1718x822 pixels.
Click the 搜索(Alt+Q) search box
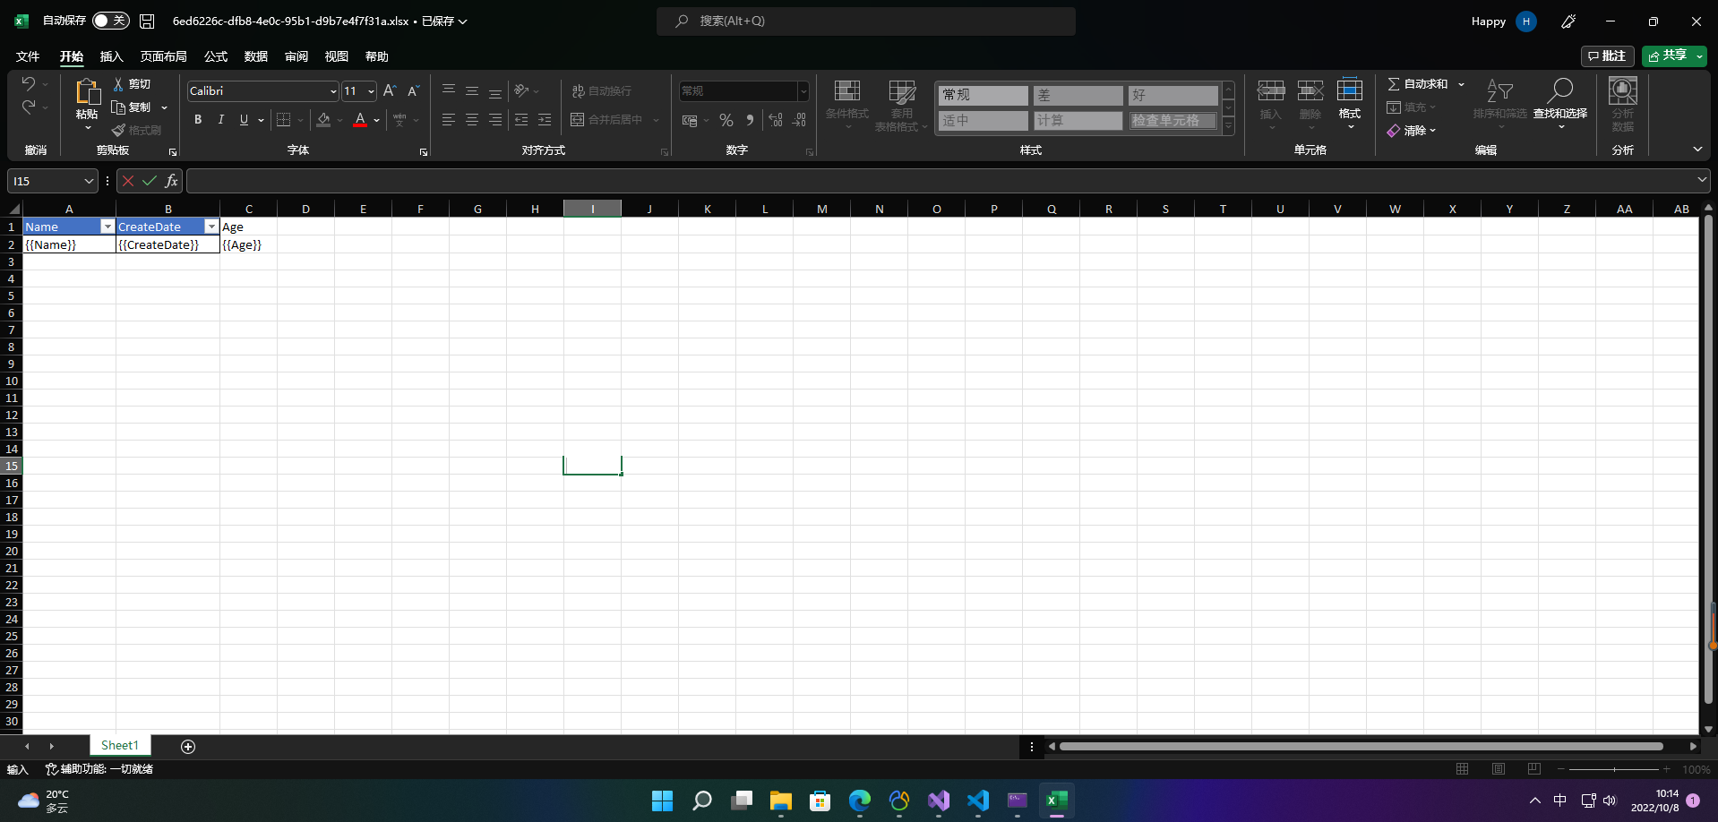[865, 20]
